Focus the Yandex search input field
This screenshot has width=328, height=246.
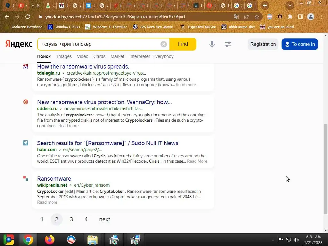click(100, 44)
